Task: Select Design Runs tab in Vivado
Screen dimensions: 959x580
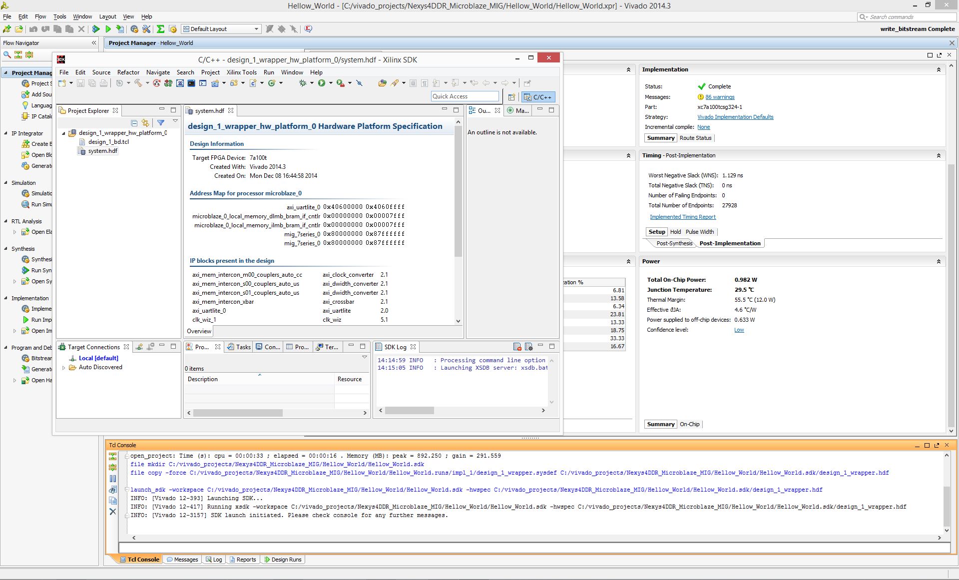Action: (x=282, y=560)
